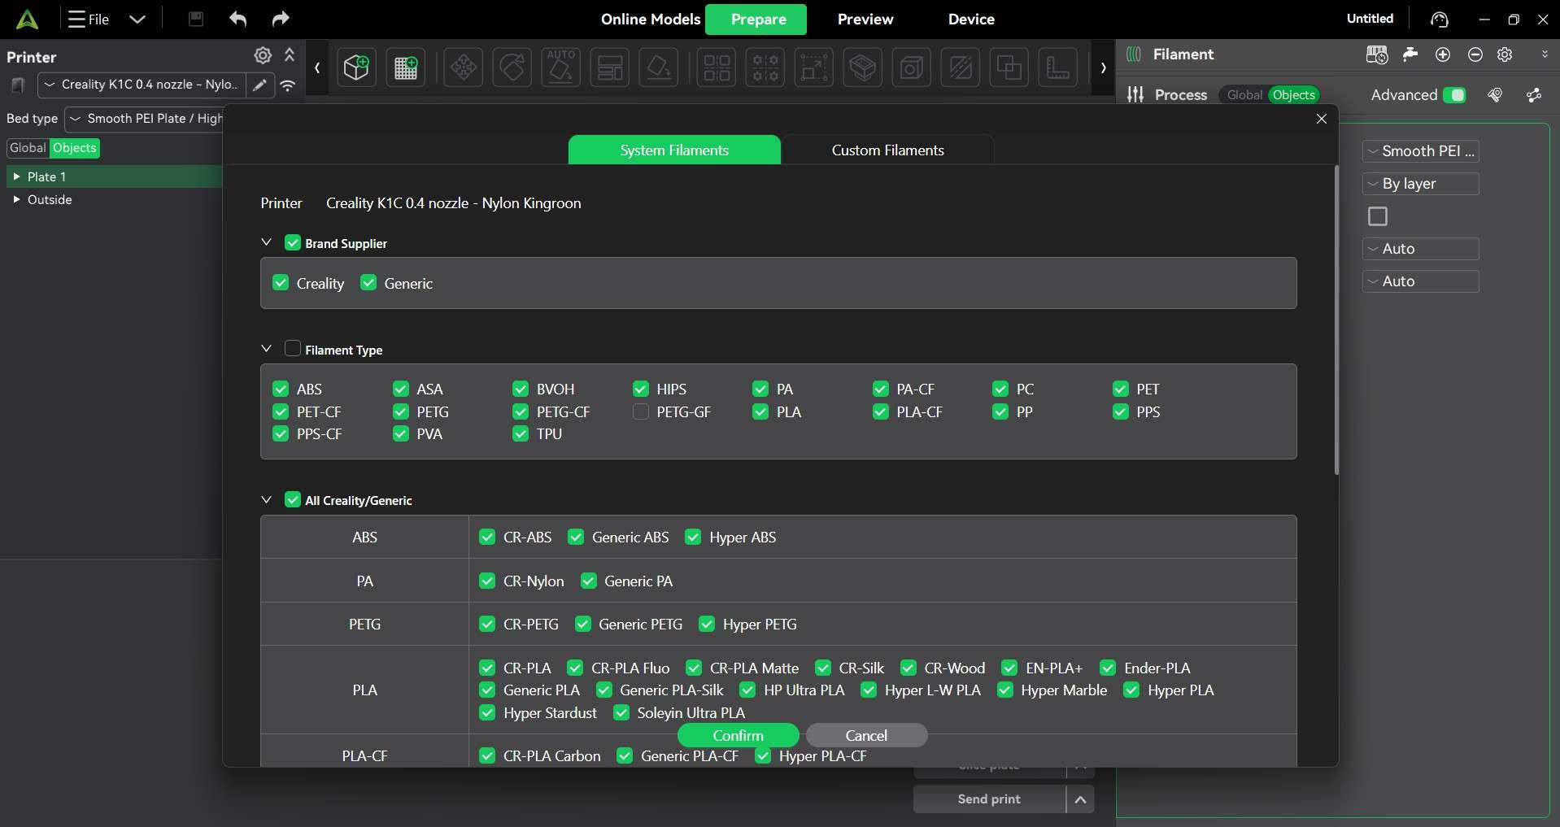
Task: Click the filament sync icon
Action: (x=1377, y=54)
